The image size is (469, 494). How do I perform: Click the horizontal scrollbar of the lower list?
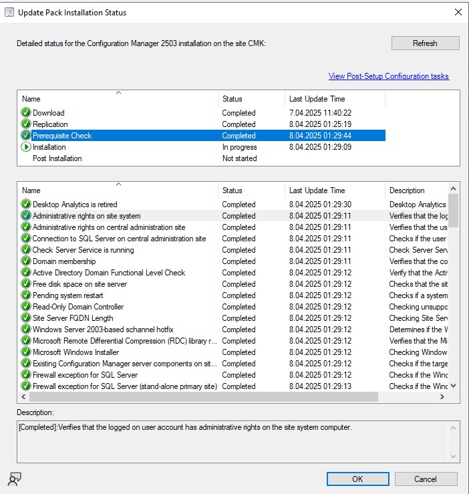point(200,397)
